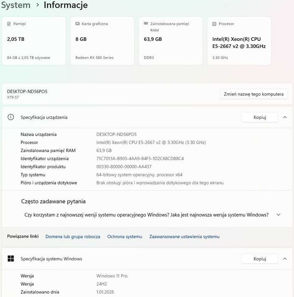Open the Procesor Intel Xeon card
Screen dimensions: 294x297
(239, 41)
